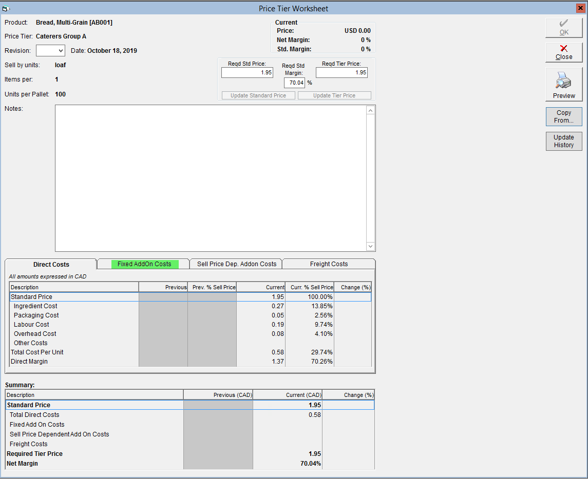
Task: Click the Copy From... button
Action: click(x=564, y=116)
